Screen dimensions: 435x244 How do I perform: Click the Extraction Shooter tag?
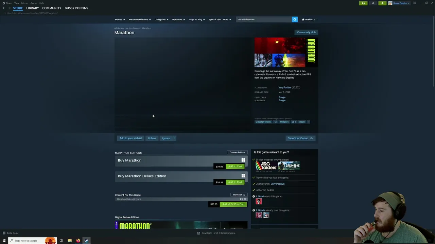(x=263, y=122)
